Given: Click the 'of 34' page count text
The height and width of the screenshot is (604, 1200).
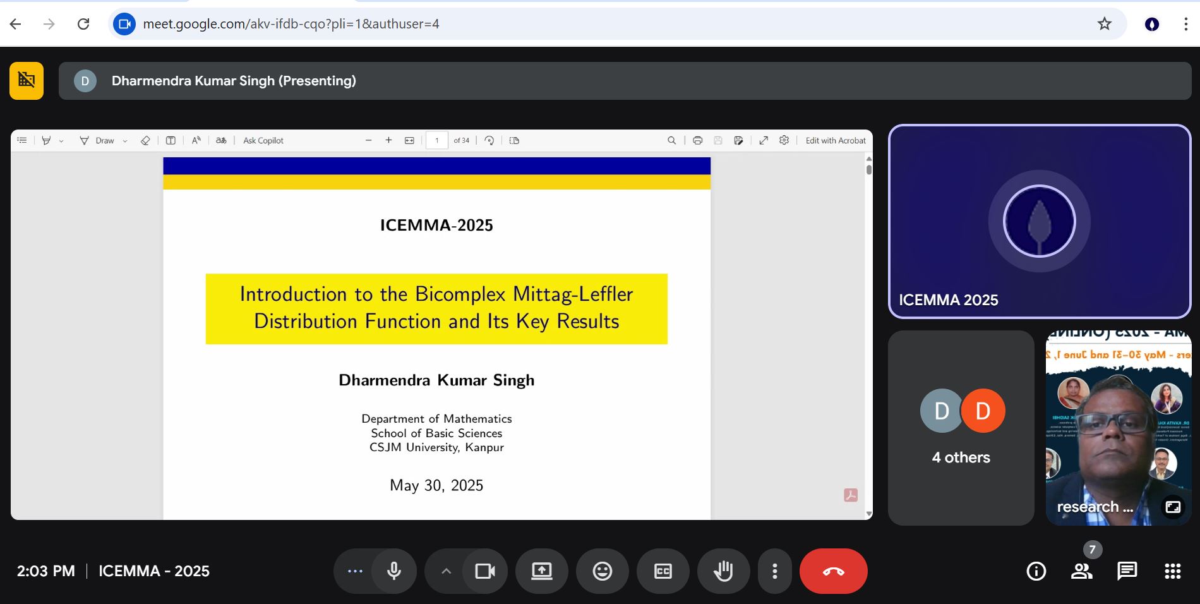Looking at the screenshot, I should click(461, 140).
